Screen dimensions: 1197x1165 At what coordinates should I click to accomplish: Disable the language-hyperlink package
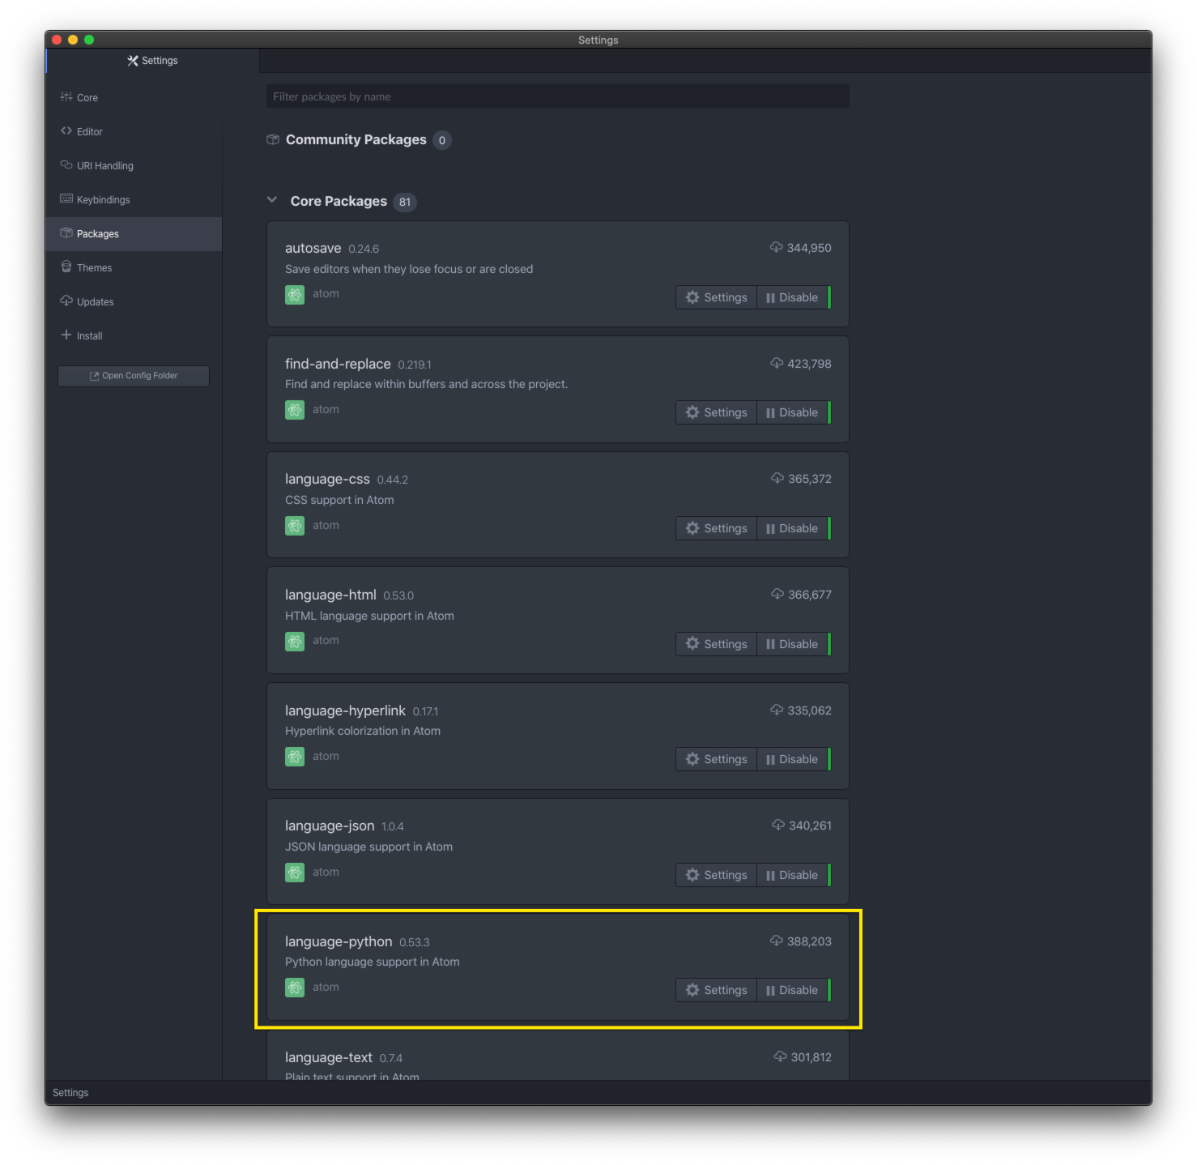793,759
